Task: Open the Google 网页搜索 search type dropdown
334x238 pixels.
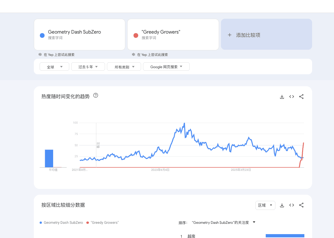Action: (x=167, y=67)
